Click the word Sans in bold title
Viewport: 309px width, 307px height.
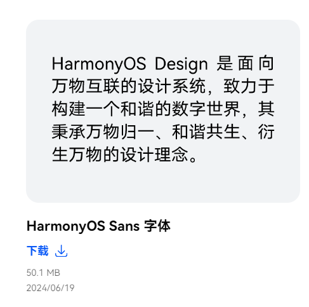(x=124, y=226)
